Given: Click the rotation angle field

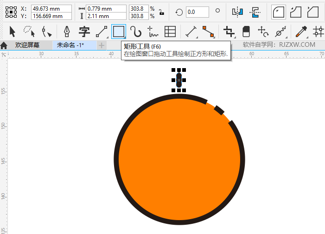Looking at the screenshot, I should pyautogui.click(x=198, y=12).
